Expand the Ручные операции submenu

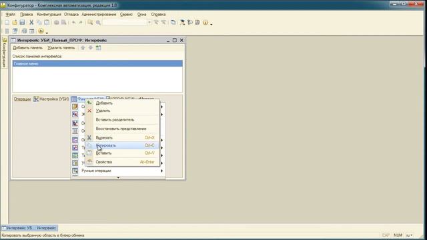point(118,171)
